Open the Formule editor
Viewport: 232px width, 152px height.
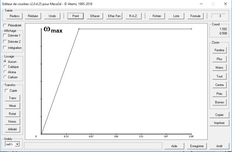point(196,16)
